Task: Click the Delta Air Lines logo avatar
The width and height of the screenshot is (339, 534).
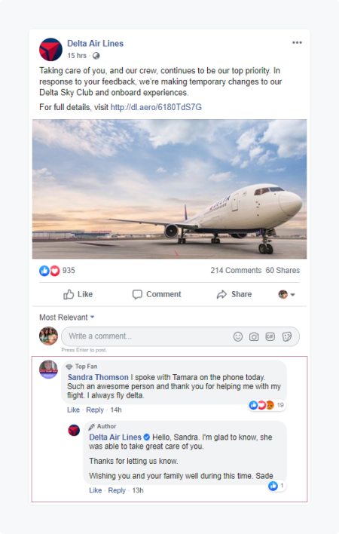Action: 50,49
